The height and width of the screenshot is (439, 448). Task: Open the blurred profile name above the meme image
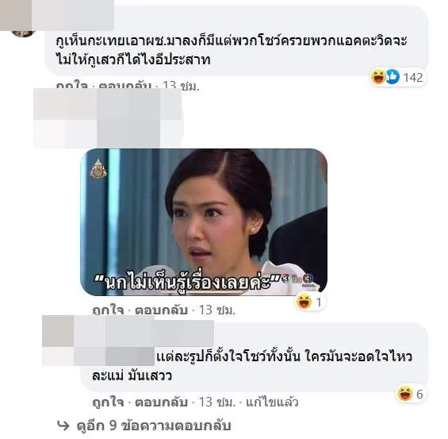point(107,118)
